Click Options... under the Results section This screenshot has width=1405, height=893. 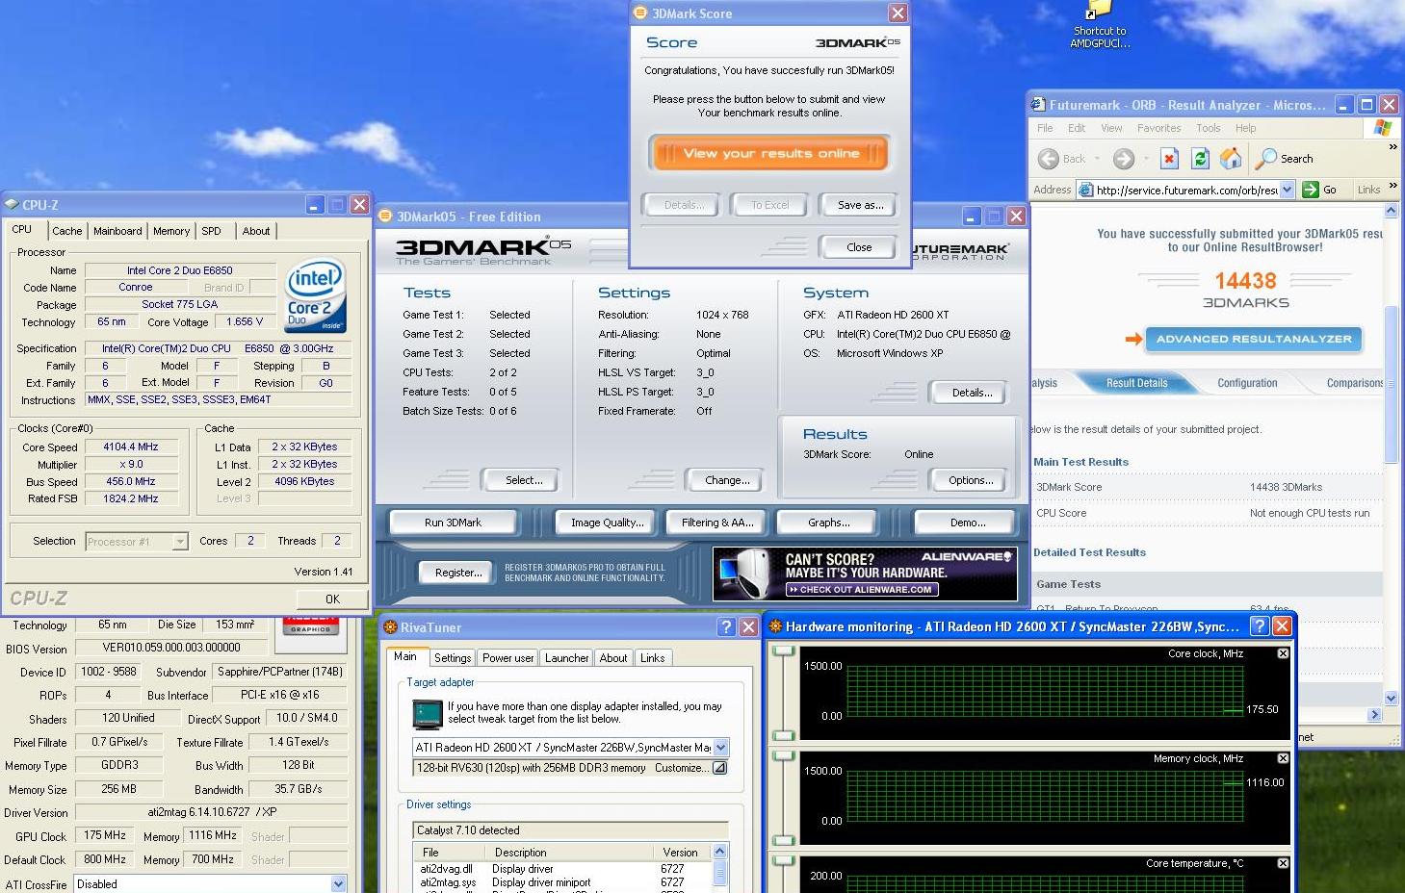coord(971,480)
